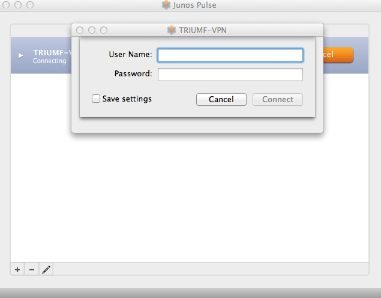Click the Junos Pulse title bar icon
Viewport: 381px width, 298px height.
click(x=166, y=5)
